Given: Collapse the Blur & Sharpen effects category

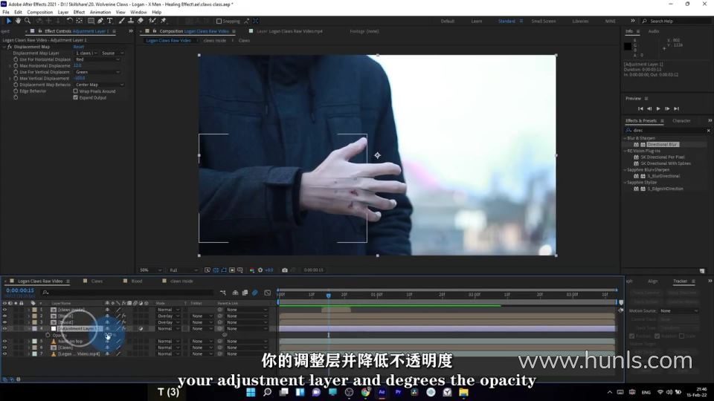Looking at the screenshot, I should point(625,138).
